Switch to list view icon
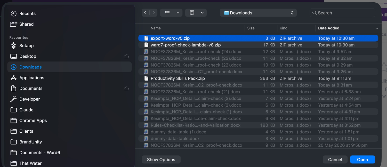Viewport: 387px width, 167px height. click(167, 13)
